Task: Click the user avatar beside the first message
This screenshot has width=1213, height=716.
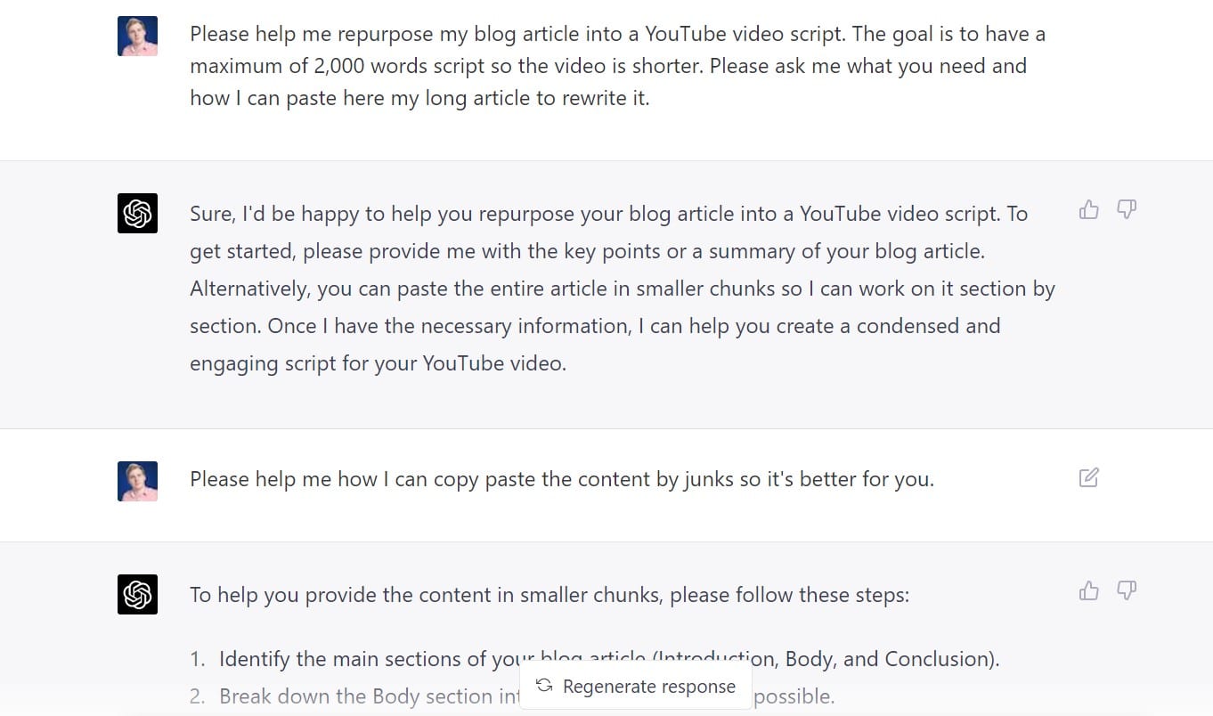Action: (x=137, y=36)
